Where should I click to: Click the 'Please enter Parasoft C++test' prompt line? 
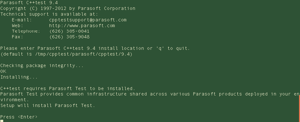pos(95,48)
